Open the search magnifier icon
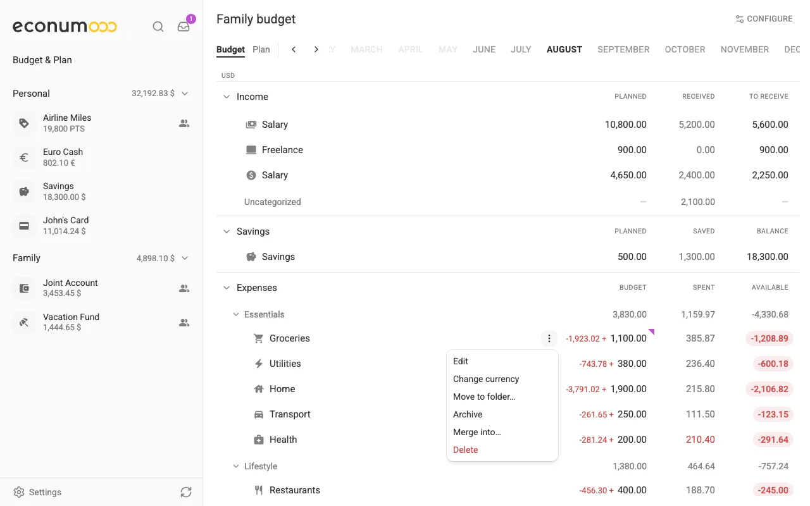810x506 pixels. pyautogui.click(x=158, y=27)
